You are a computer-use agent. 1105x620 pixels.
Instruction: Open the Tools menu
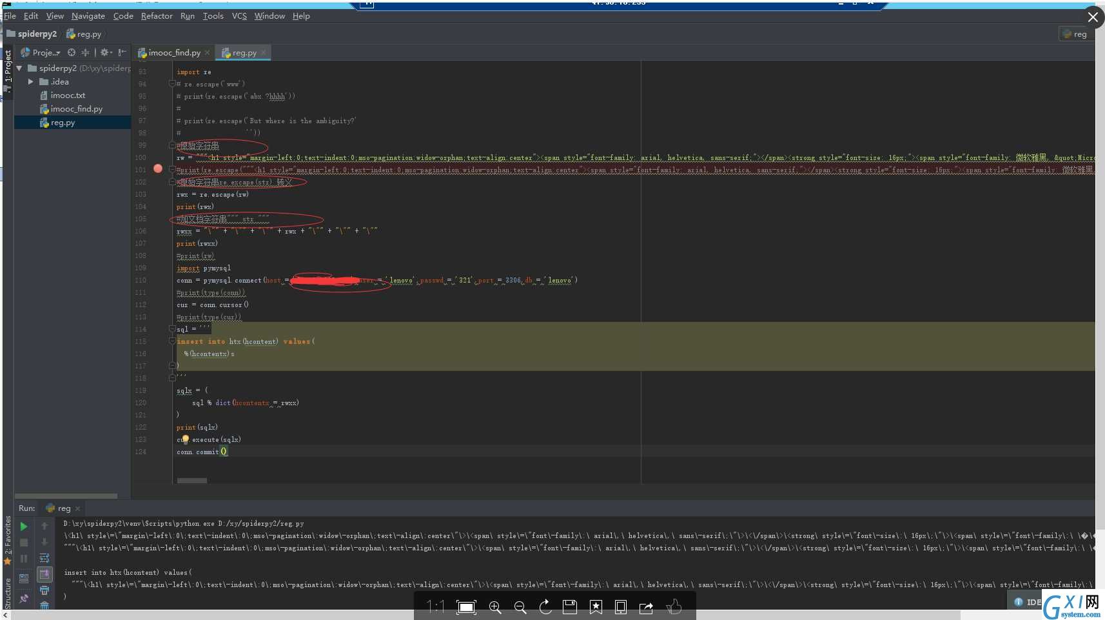[x=213, y=16]
